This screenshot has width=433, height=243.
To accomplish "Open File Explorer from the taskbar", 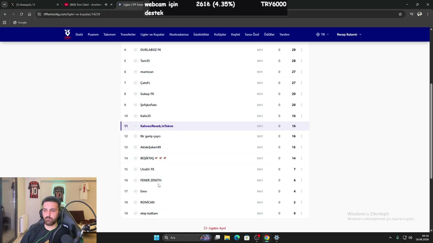I will 227,238.
